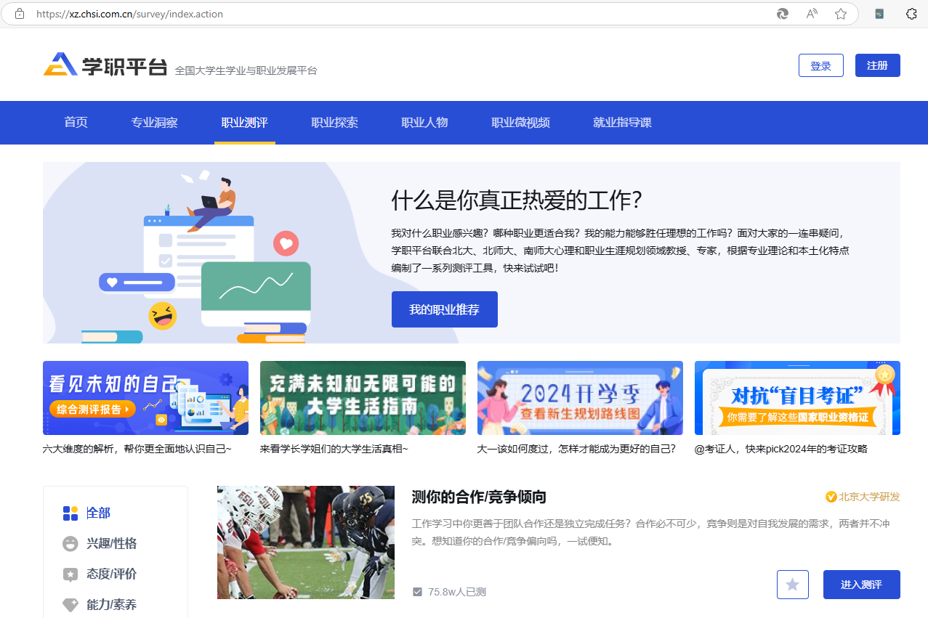Screen dimensions: 928x618
Task: Click 我的职业推荐 in the banner
Action: (x=444, y=309)
